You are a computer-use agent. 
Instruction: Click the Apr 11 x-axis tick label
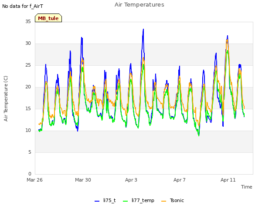(228, 180)
